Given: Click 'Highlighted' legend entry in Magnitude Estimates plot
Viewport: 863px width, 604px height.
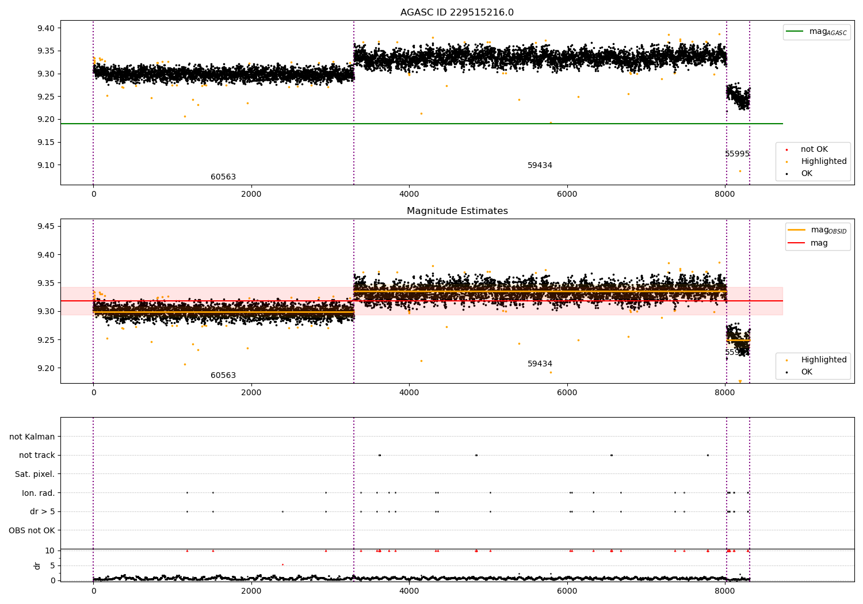Looking at the screenshot, I should (824, 360).
